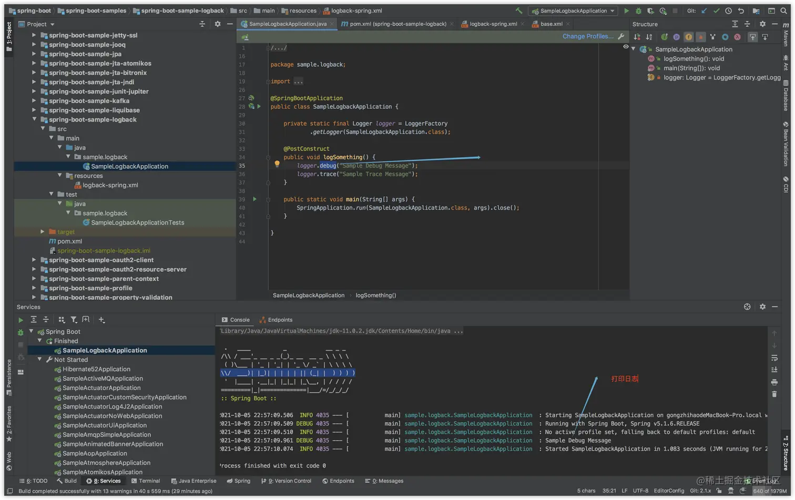
Task: Start debugging with the bug icon
Action: pyautogui.click(x=638, y=11)
